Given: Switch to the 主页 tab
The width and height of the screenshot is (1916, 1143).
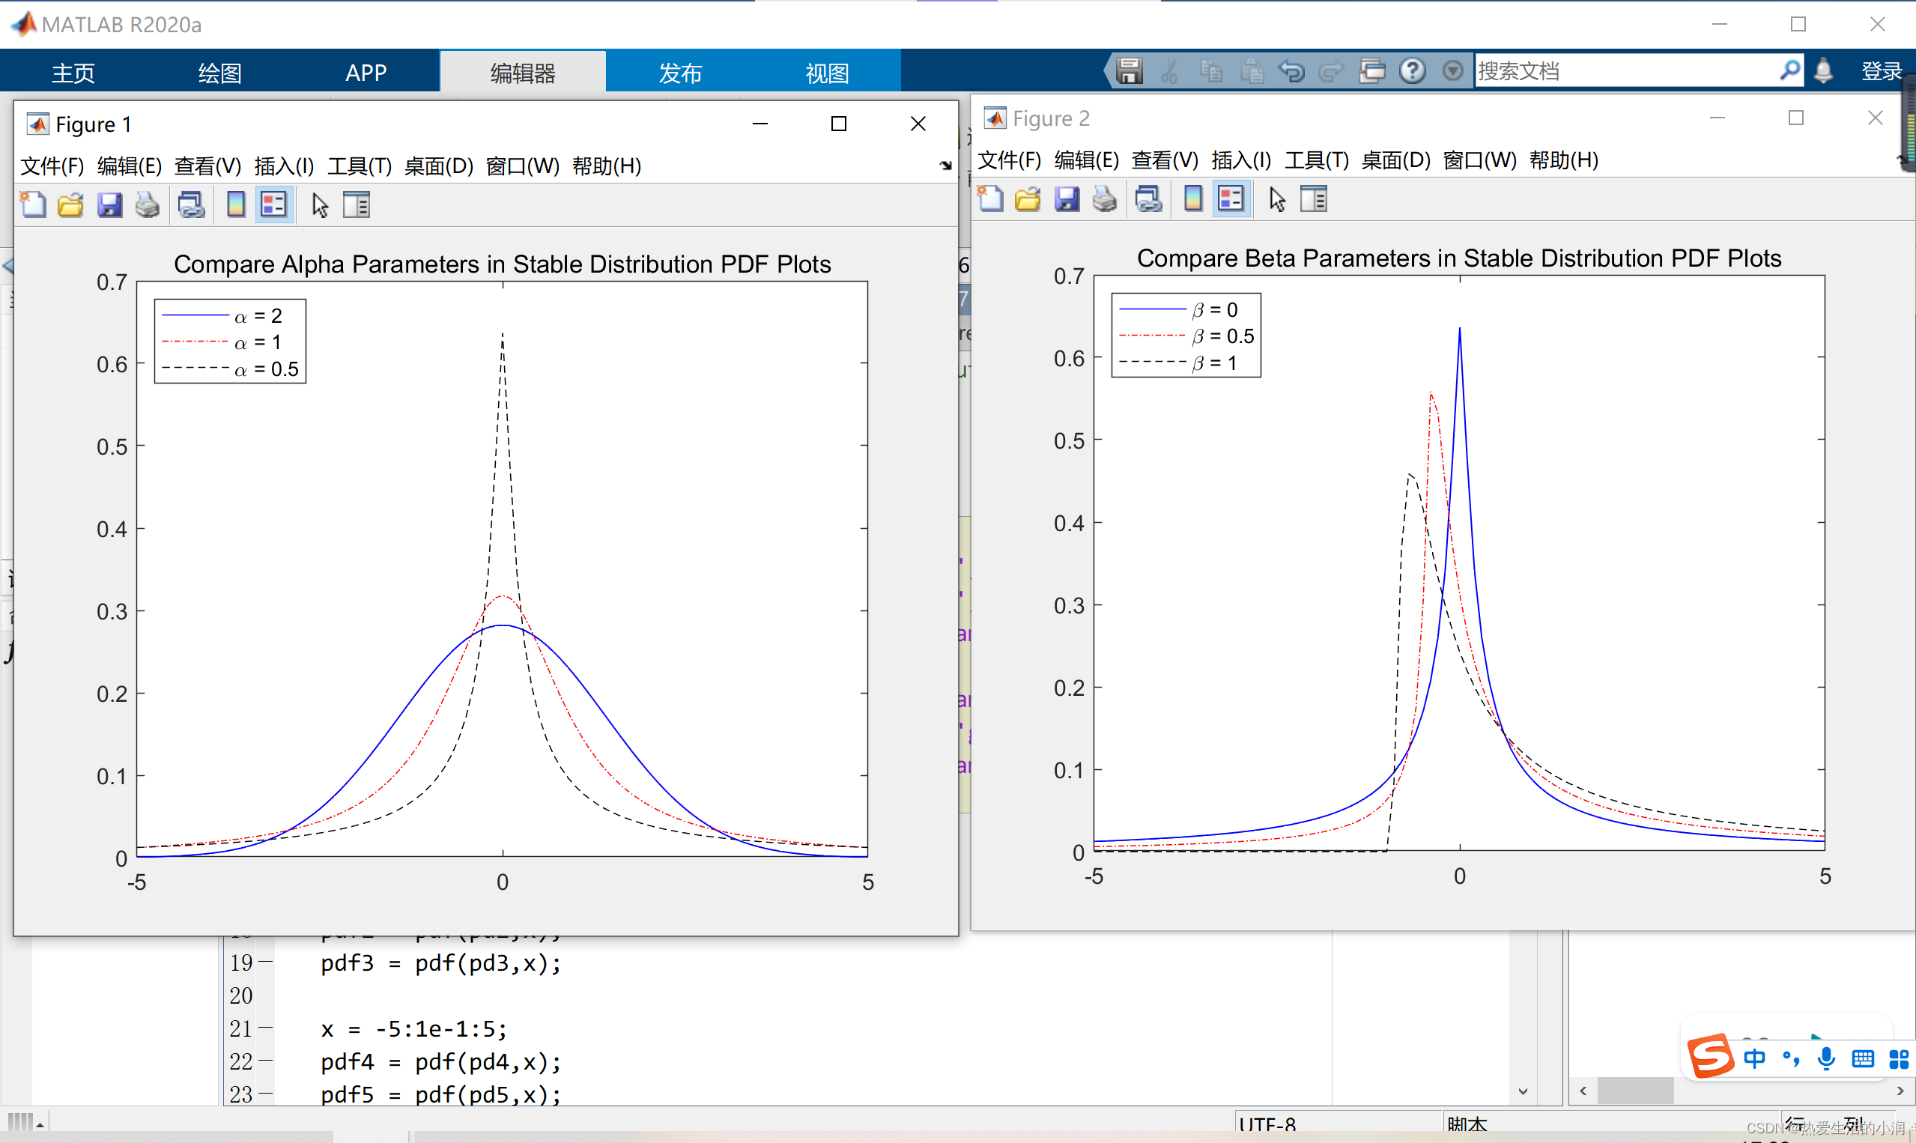Looking at the screenshot, I should [73, 73].
